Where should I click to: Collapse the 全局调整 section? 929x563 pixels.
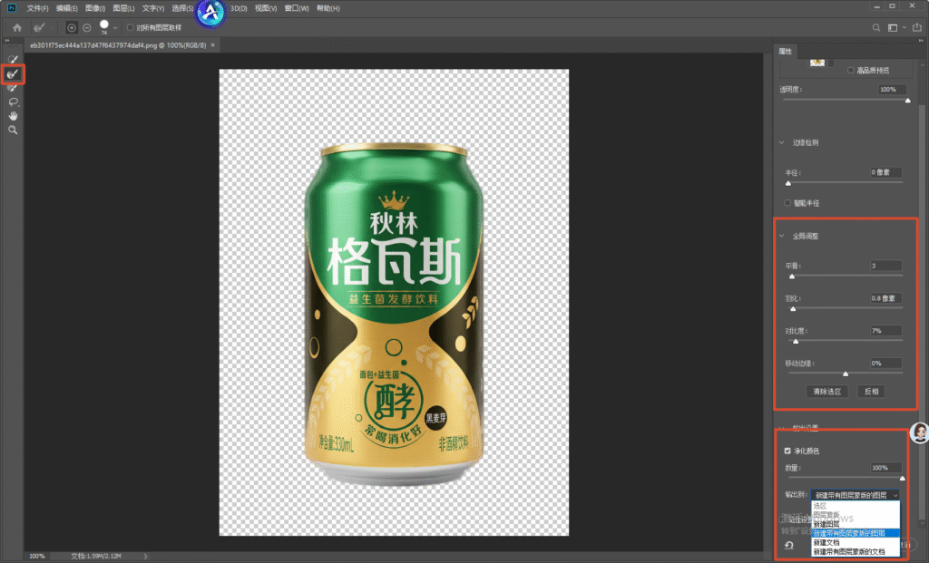point(781,236)
